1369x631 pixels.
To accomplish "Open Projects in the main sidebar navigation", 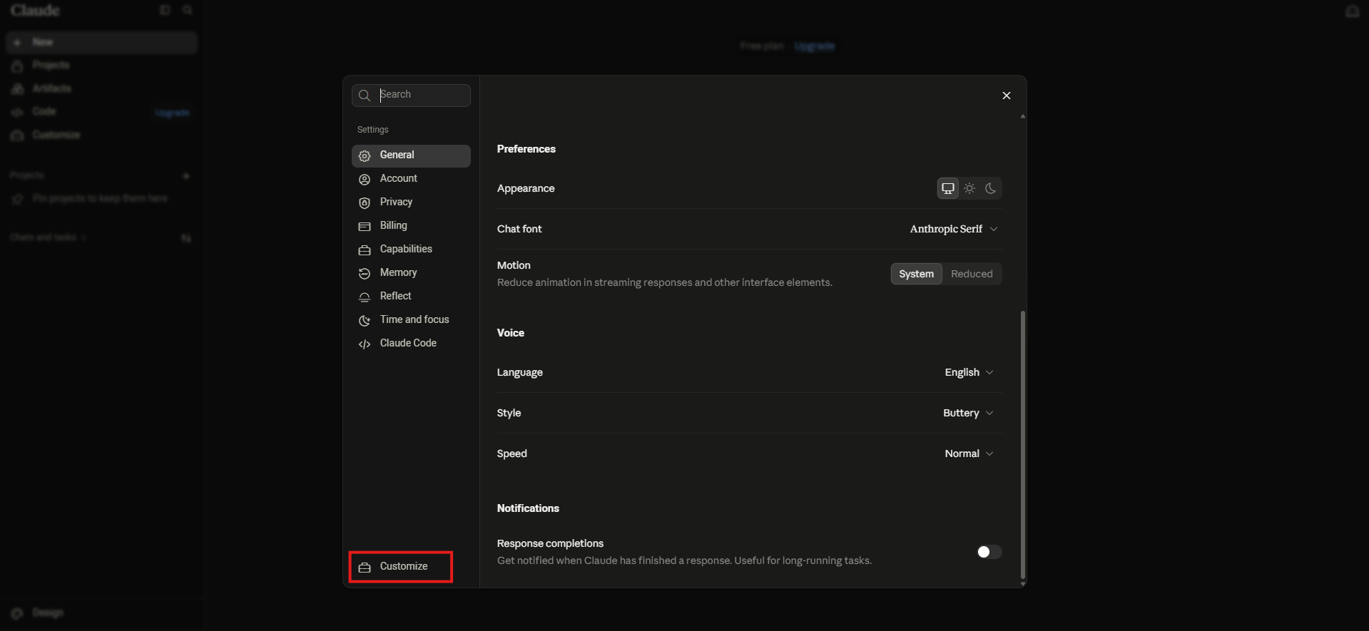I will tap(101, 66).
